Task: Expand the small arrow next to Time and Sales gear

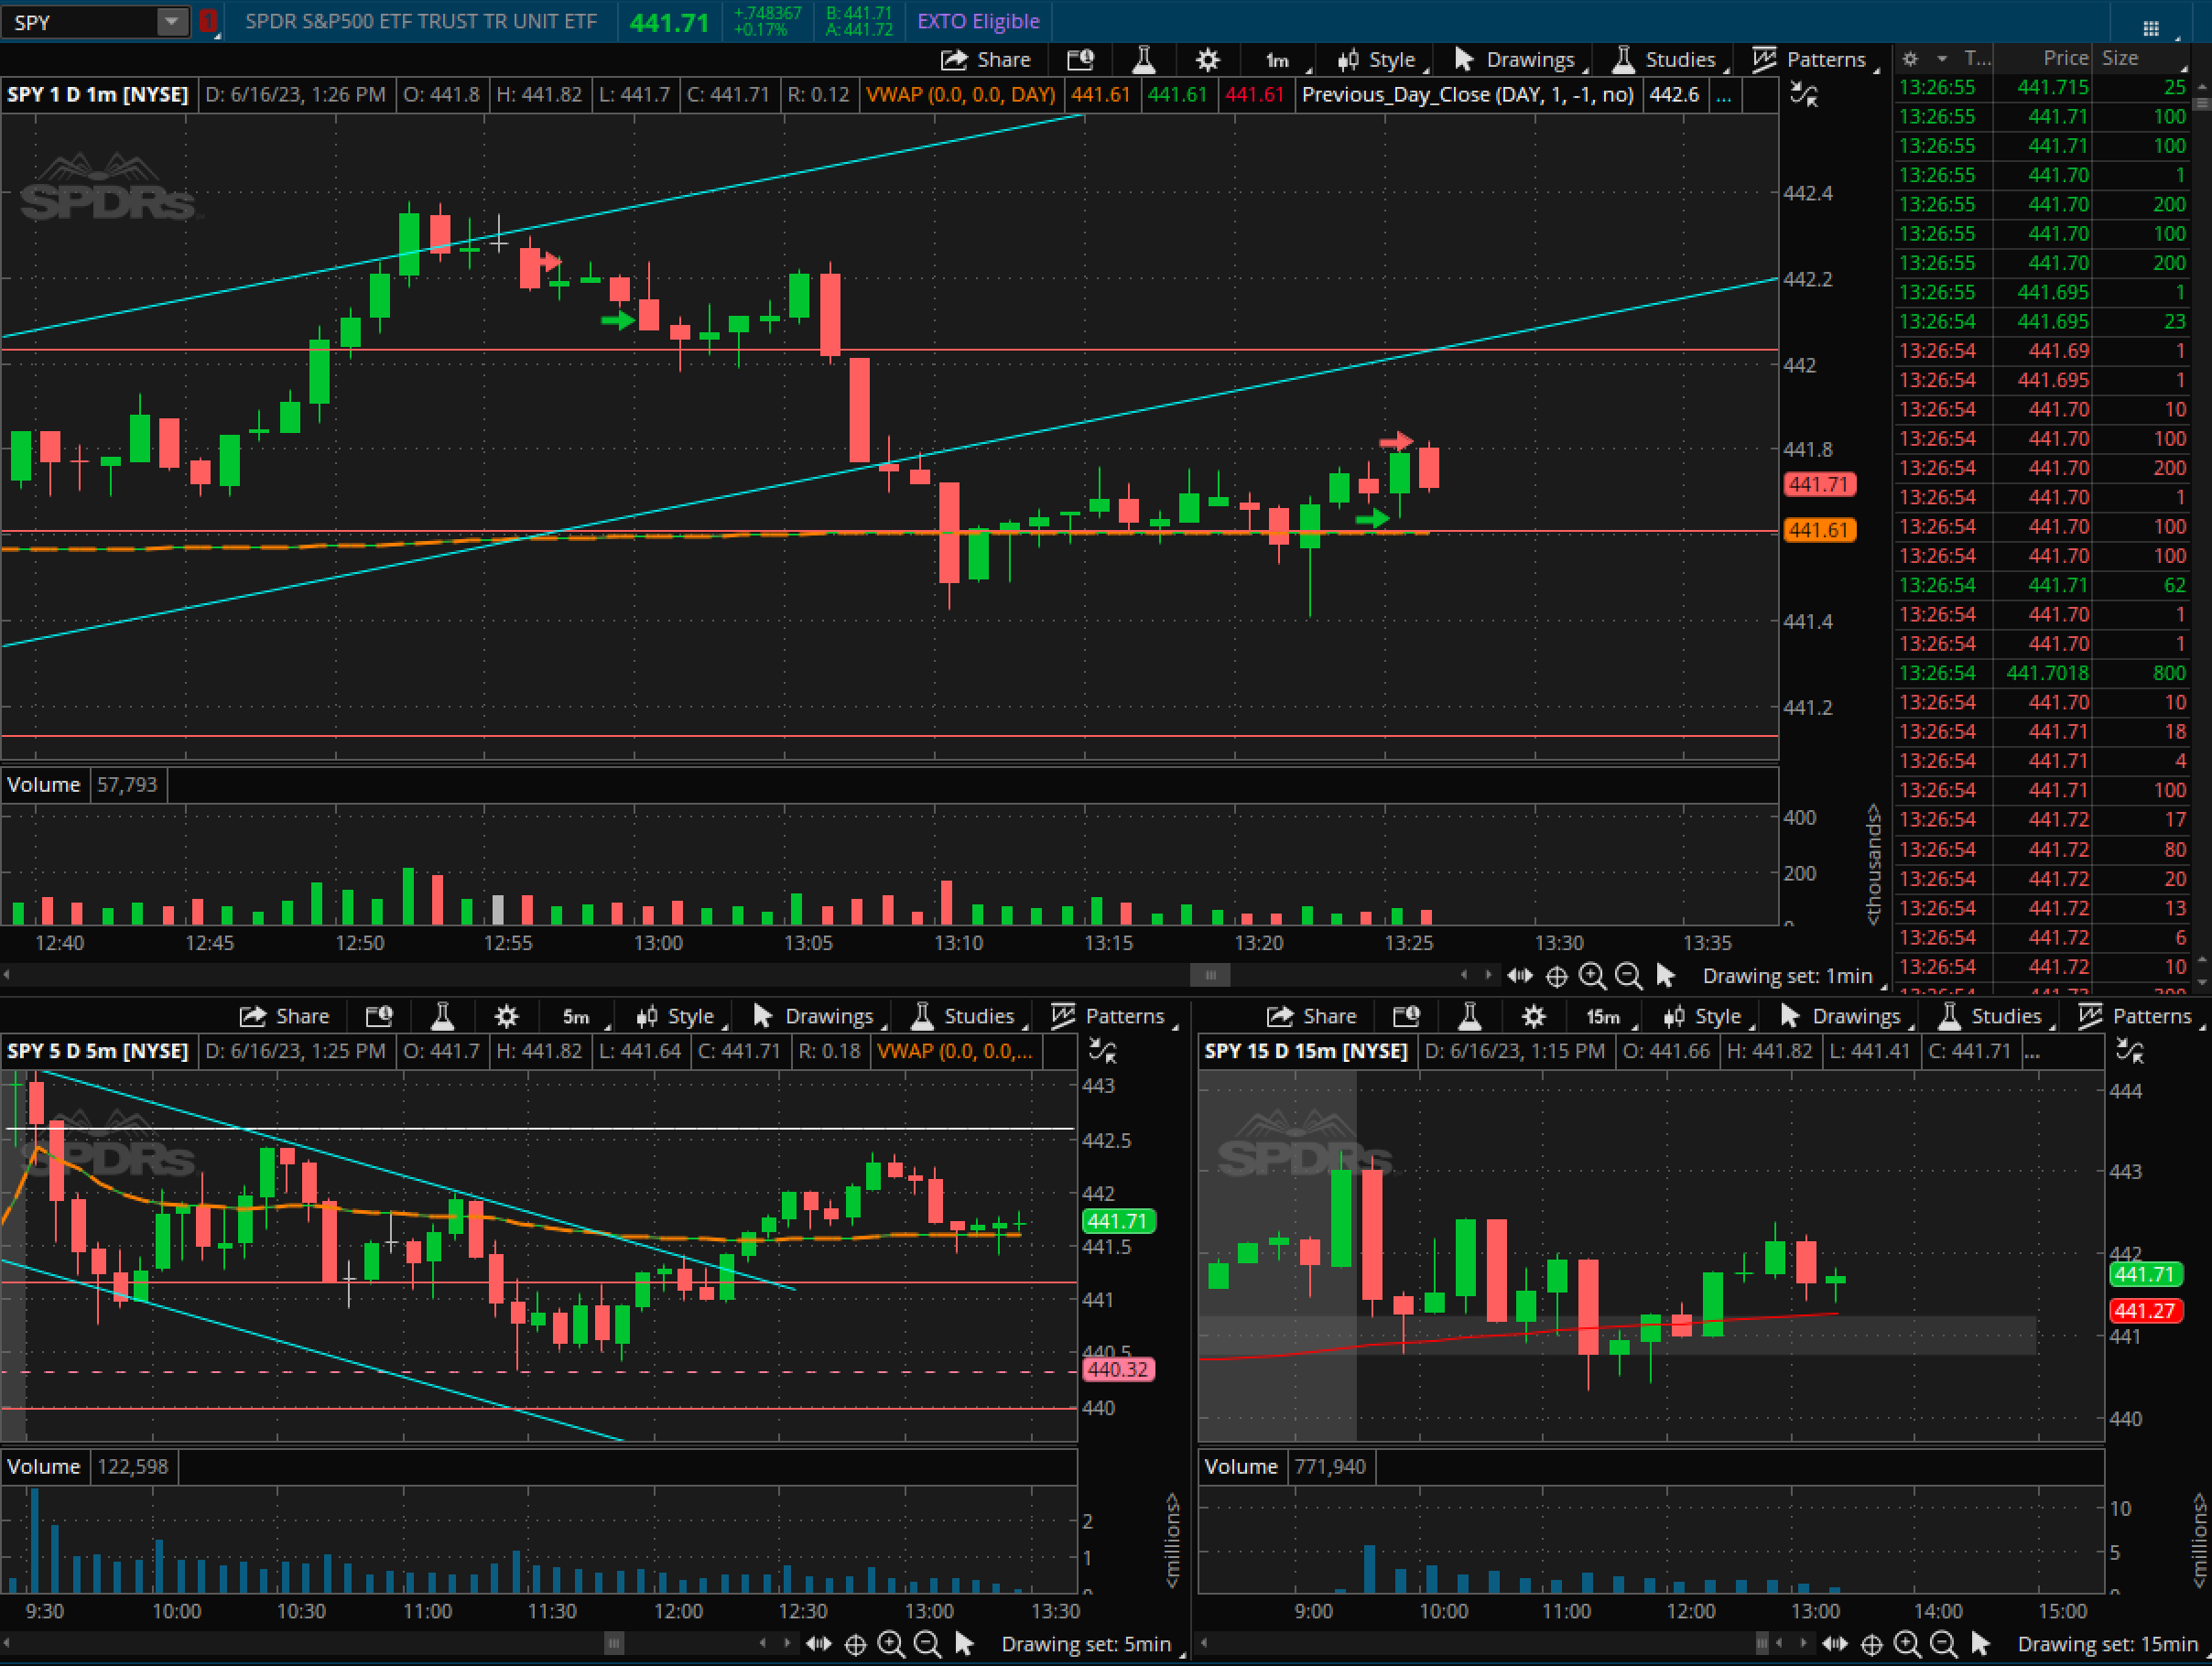Action: click(x=1941, y=59)
